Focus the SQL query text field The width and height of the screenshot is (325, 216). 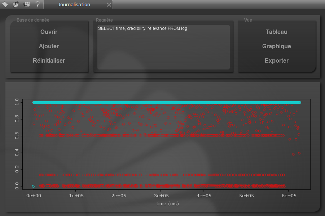(163, 47)
